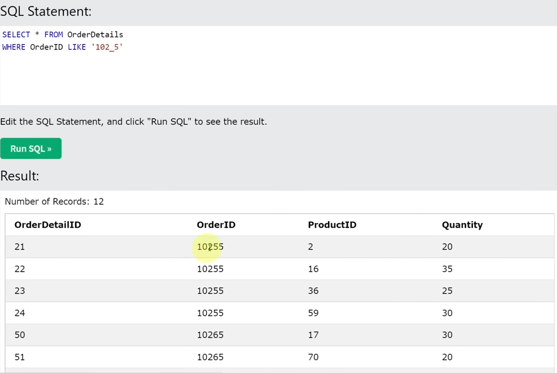Click the WHERE keyword in the query

tap(14, 47)
